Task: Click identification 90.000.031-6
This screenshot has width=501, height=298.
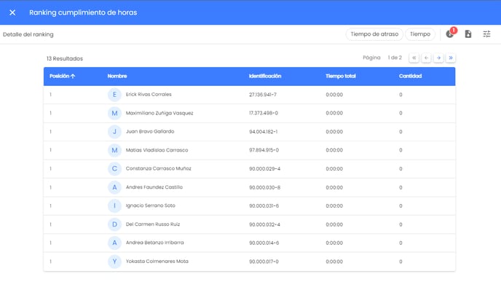Action: (264, 206)
